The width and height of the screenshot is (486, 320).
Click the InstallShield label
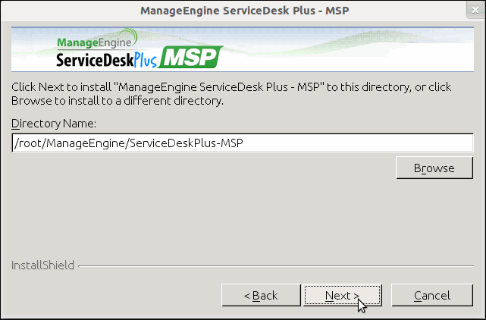tap(43, 265)
